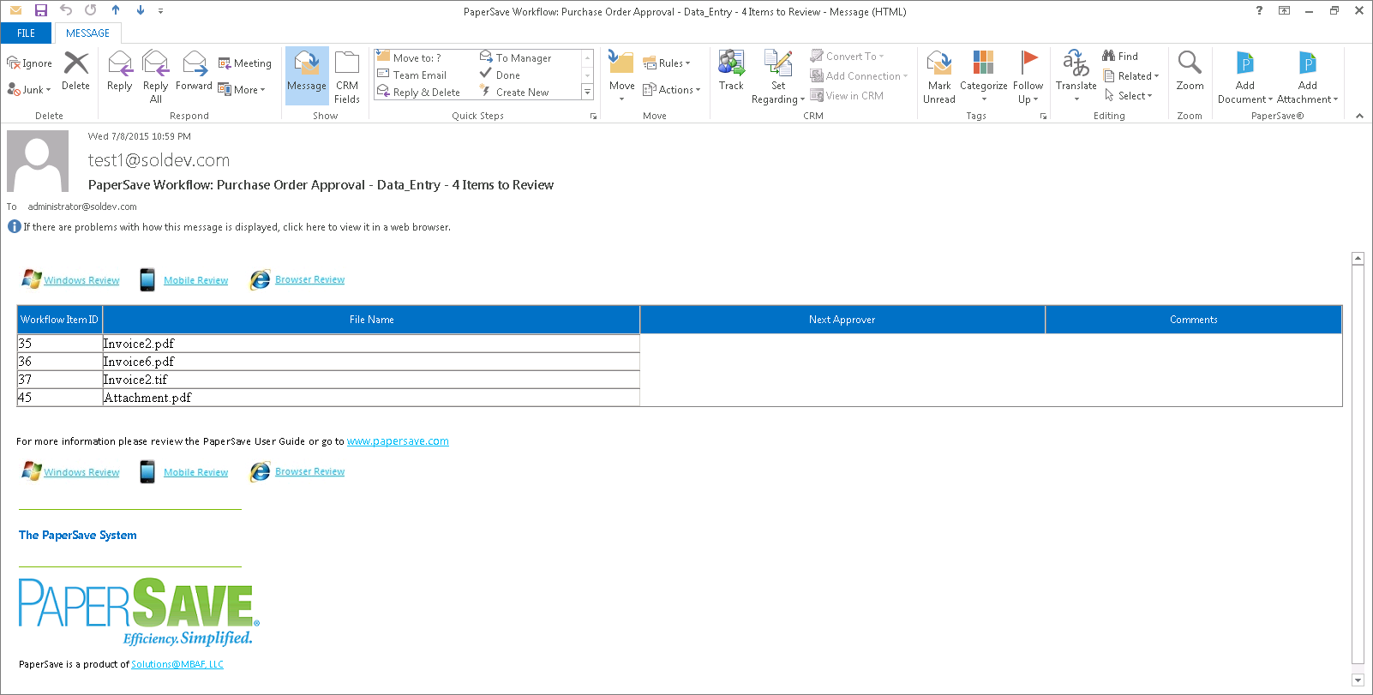Select the MESSAGE ribbon tab
The height and width of the screenshot is (695, 1373).
point(88,33)
